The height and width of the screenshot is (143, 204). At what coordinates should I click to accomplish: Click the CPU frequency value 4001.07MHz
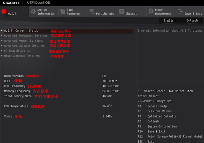(111, 86)
